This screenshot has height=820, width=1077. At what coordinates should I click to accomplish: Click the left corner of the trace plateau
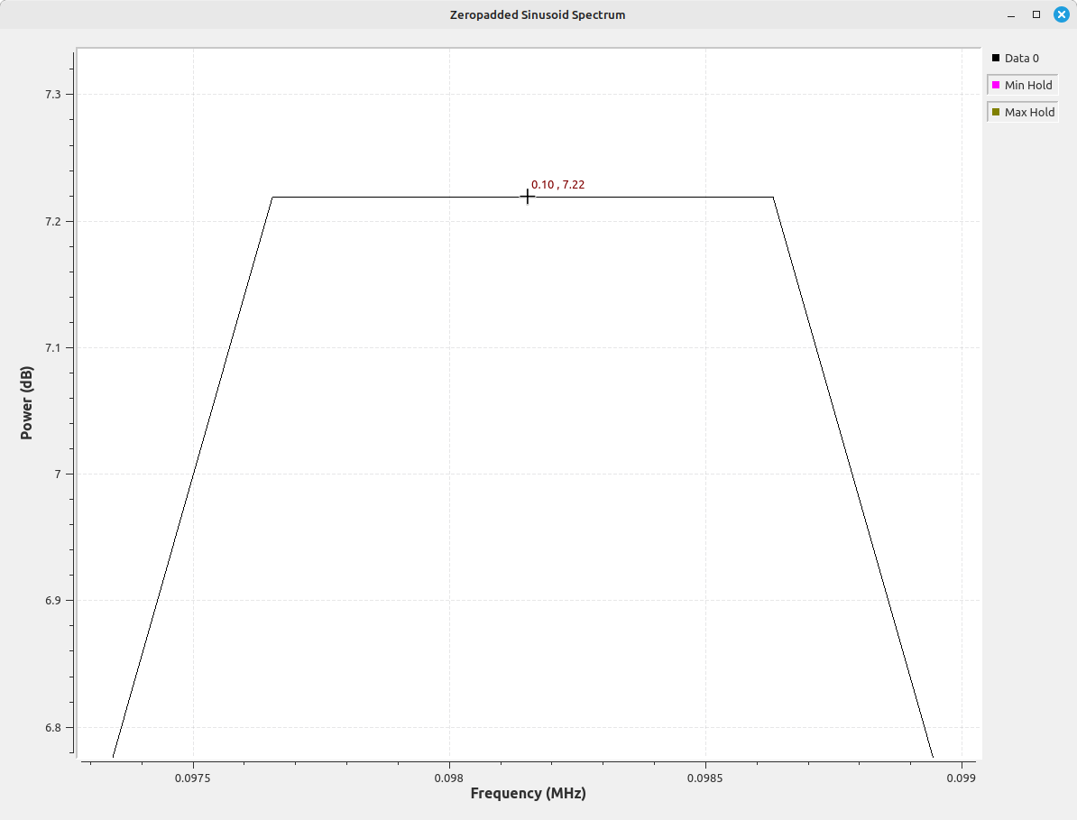[272, 197]
